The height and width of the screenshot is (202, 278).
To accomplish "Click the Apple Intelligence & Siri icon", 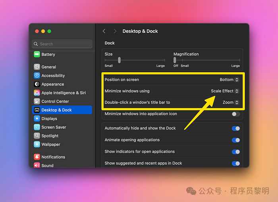I will coord(37,93).
